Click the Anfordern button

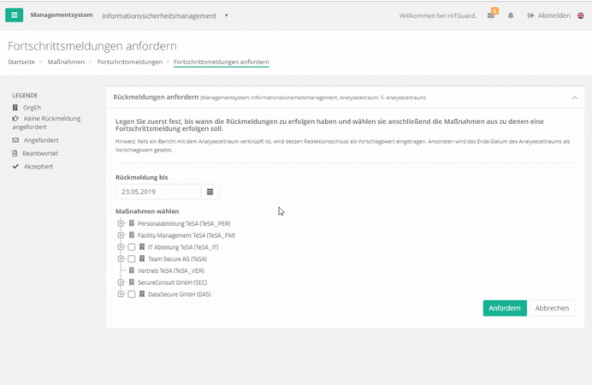tap(504, 308)
